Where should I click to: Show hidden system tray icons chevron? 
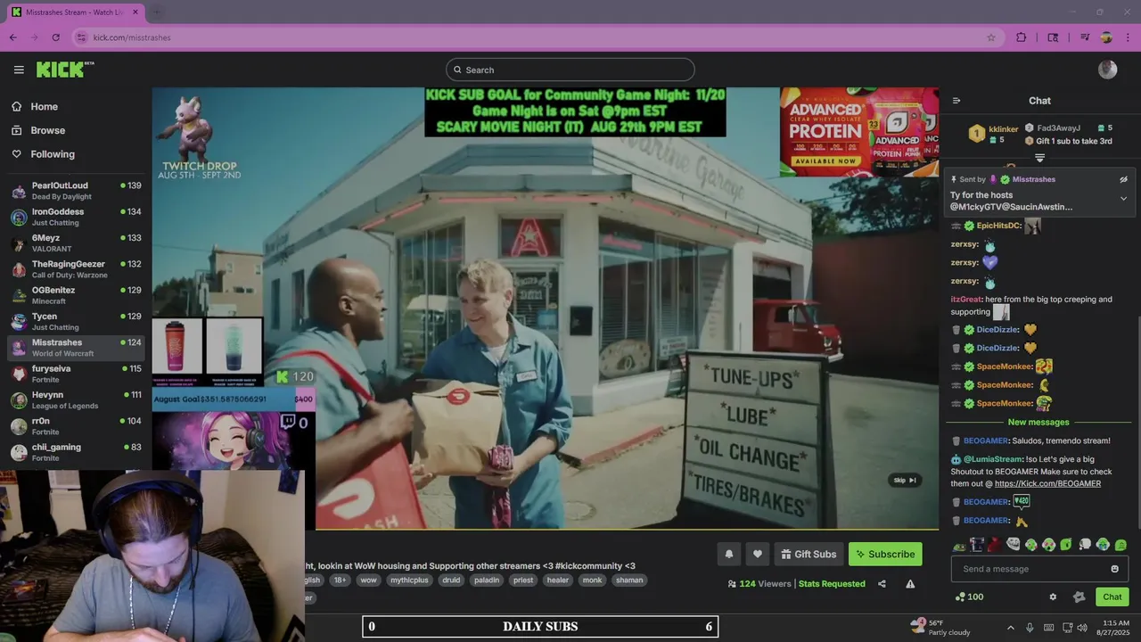pos(1010,628)
